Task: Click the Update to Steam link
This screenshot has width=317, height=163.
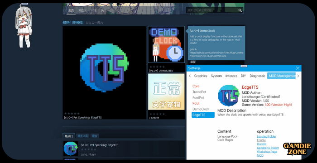Action: (x=268, y=148)
